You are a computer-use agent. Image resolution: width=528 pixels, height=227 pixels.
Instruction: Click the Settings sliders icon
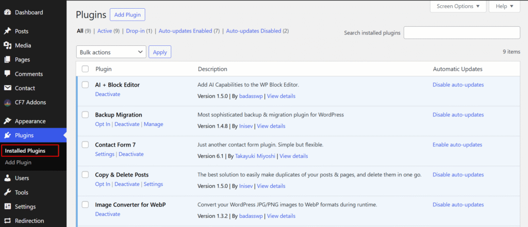(7, 206)
